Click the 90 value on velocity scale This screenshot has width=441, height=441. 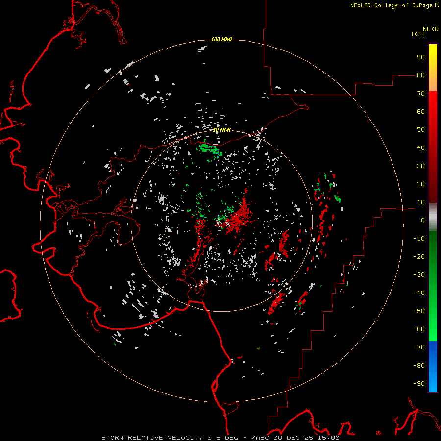(x=421, y=57)
